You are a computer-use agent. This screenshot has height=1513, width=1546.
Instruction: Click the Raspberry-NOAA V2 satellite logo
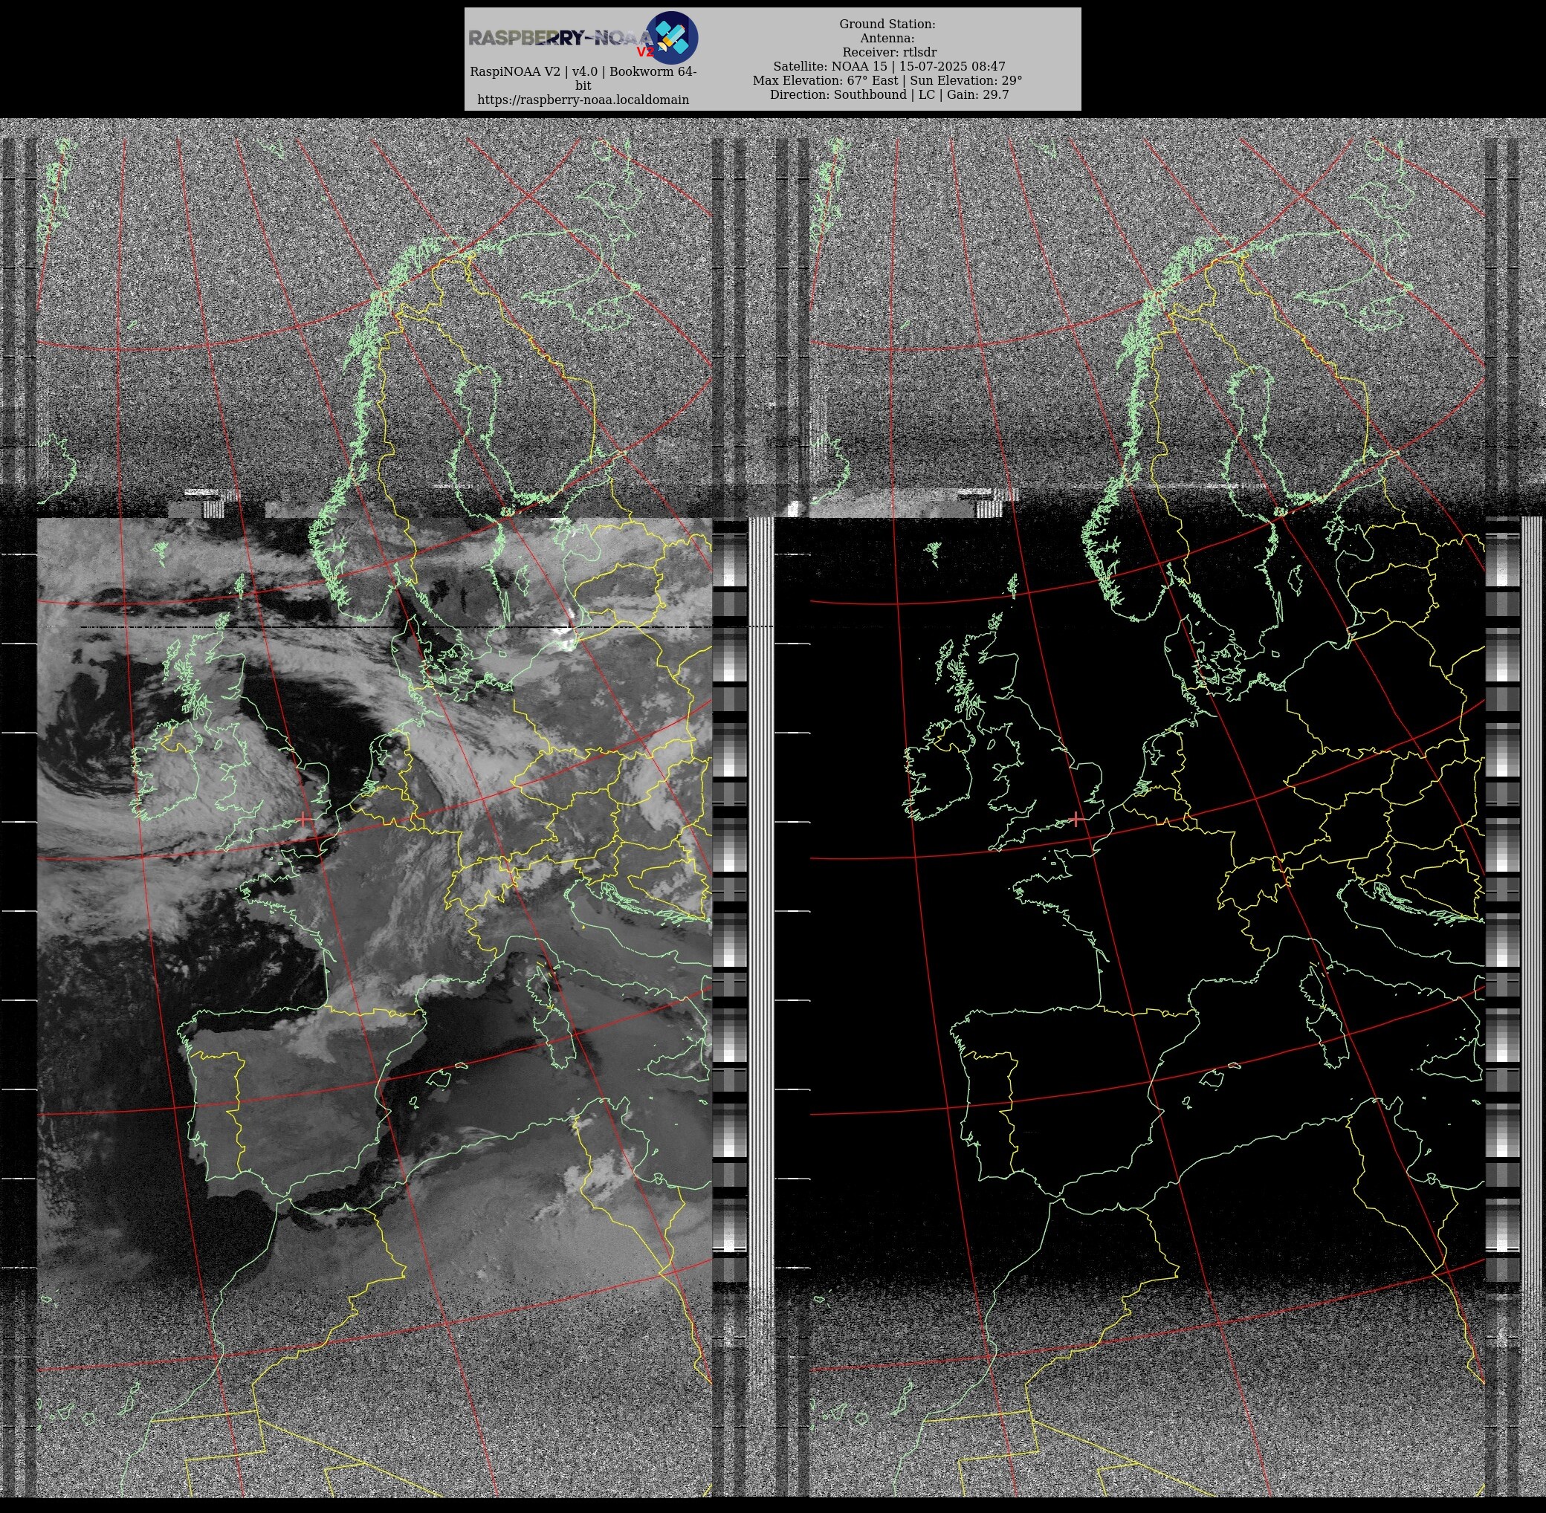tap(672, 37)
